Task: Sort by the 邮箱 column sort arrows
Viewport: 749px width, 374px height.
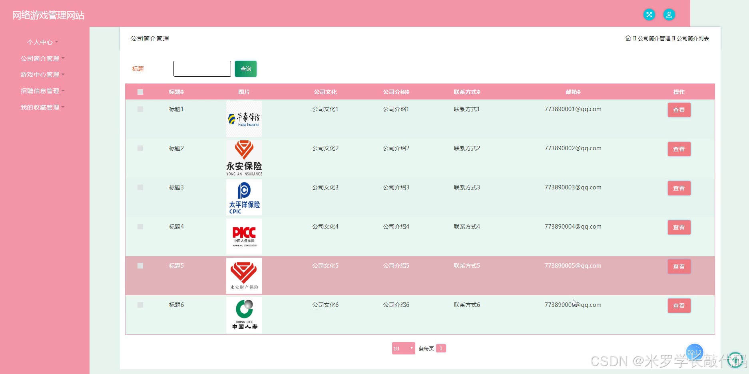Action: [579, 92]
